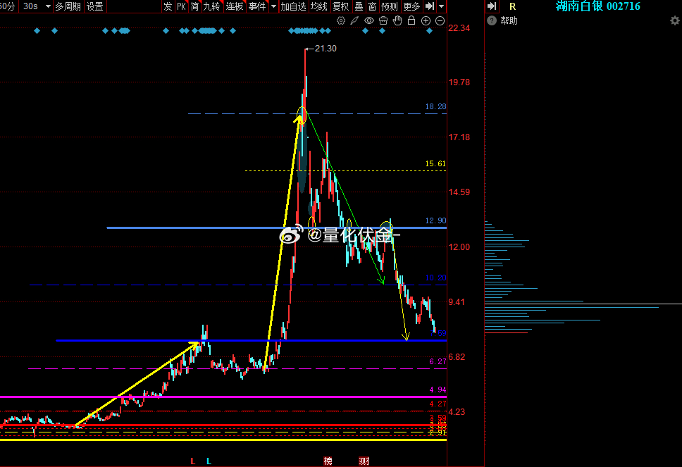Click the cyan L marker at chart bottom
The height and width of the screenshot is (467, 682).
(x=209, y=461)
